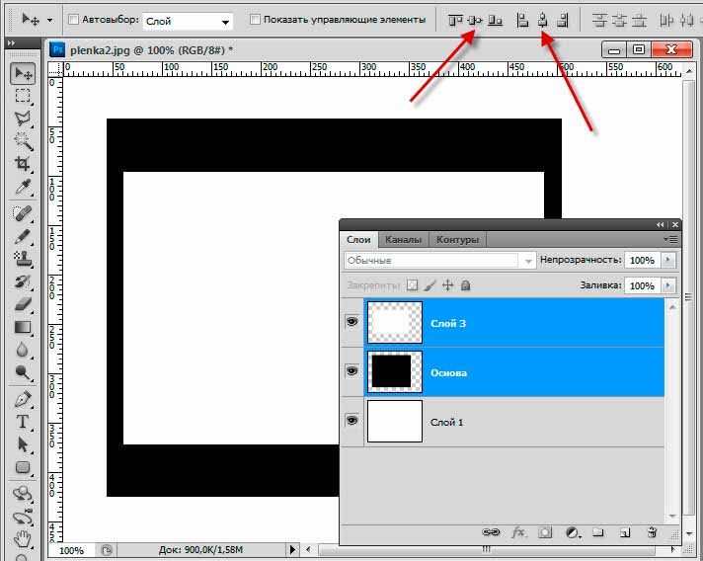Hide the Слой 3 layer
703x561 pixels.
351,323
